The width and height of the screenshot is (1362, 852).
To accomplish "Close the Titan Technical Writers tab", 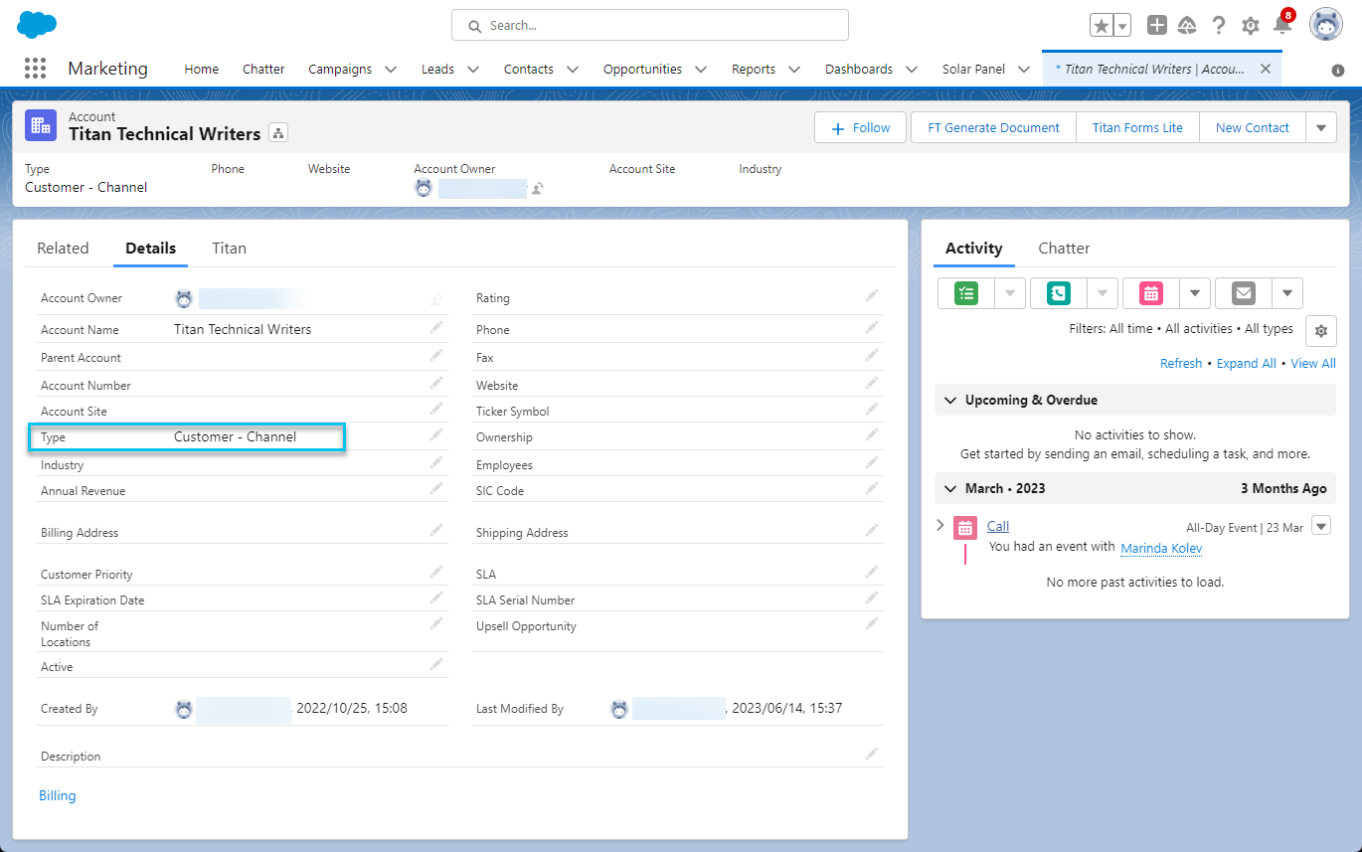I will coord(1266,69).
